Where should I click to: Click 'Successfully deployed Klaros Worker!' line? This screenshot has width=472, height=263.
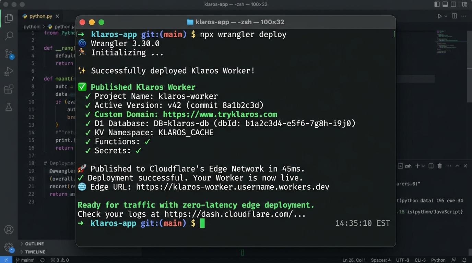[173, 71]
